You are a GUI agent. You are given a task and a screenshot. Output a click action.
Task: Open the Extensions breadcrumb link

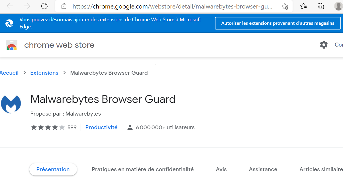(44, 73)
